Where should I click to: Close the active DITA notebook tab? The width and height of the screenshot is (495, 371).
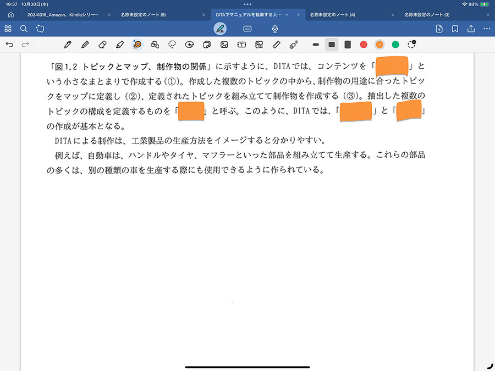(298, 15)
